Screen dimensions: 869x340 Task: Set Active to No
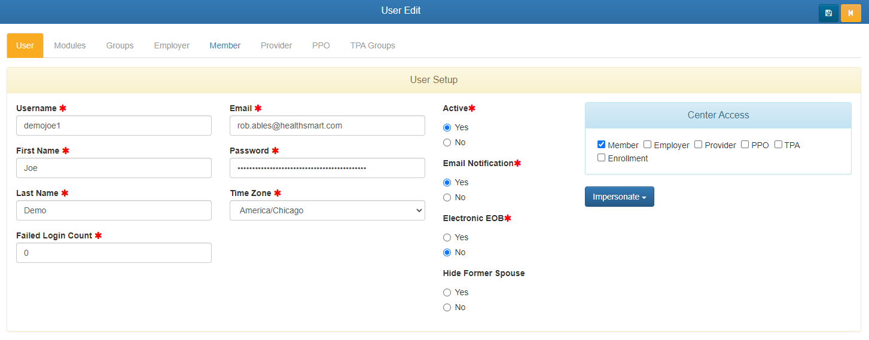[x=447, y=142]
